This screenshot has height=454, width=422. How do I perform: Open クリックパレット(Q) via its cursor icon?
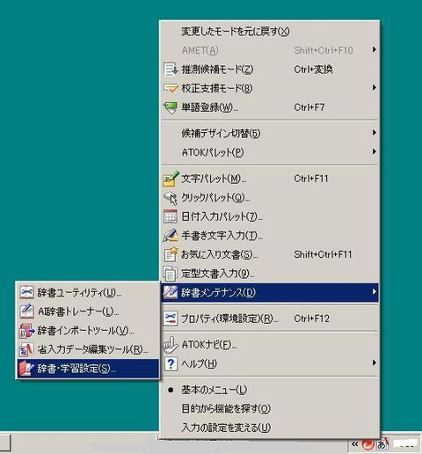click(x=171, y=198)
